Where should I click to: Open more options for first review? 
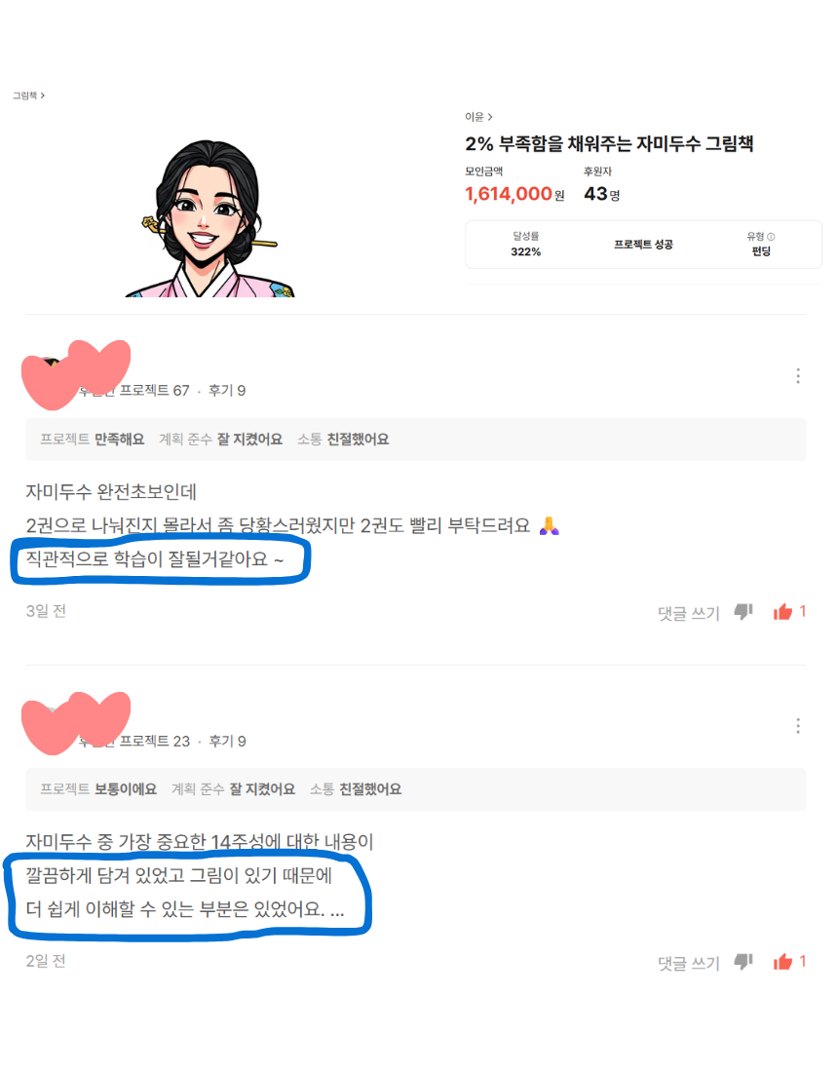click(x=798, y=376)
